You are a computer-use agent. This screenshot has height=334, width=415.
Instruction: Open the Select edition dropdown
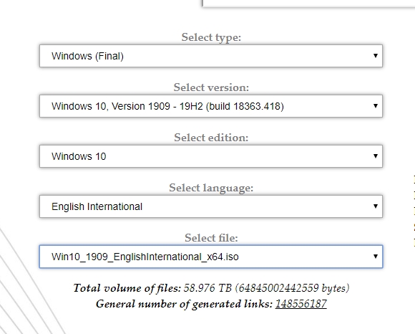(x=211, y=156)
